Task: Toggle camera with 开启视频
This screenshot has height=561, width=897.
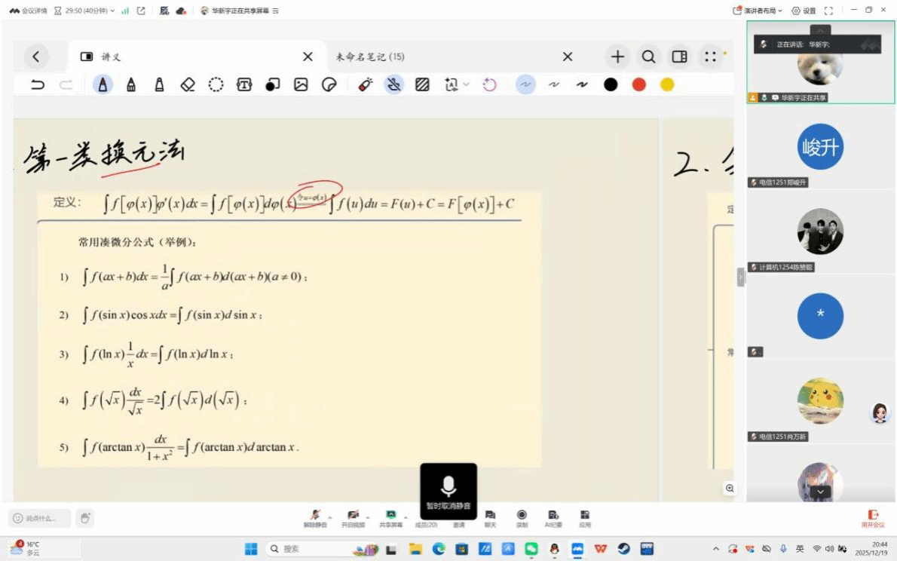Action: click(x=352, y=517)
